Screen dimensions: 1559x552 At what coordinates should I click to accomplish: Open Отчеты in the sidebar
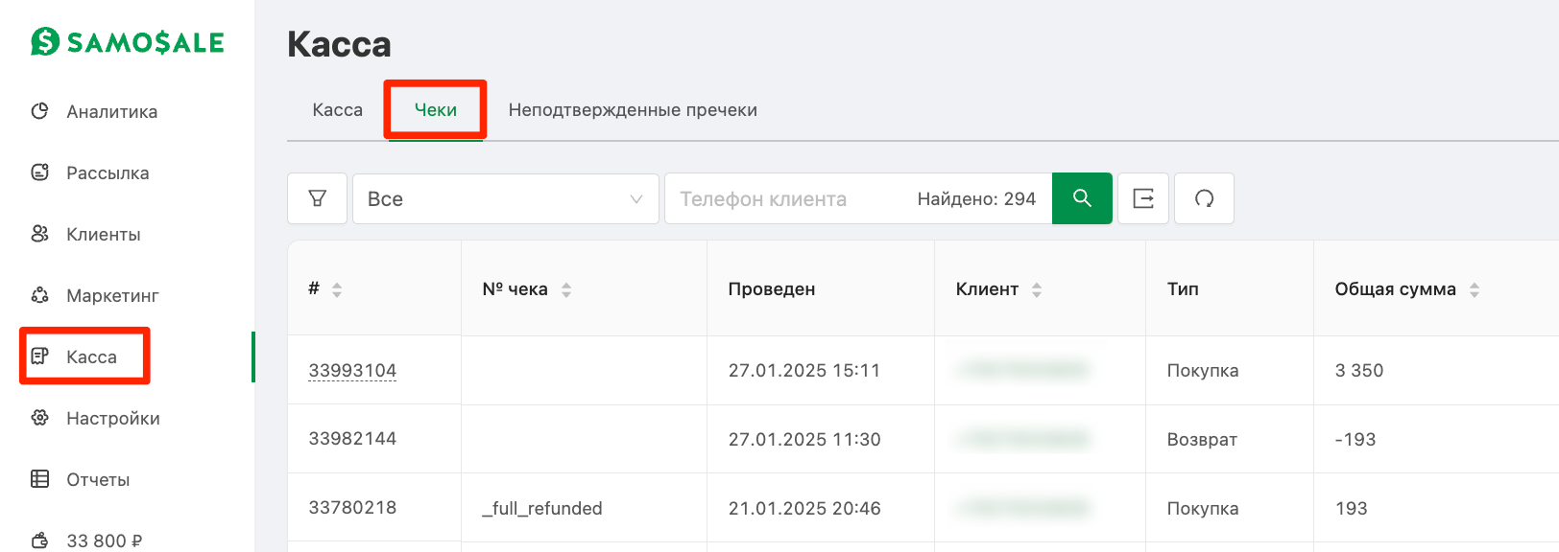[x=98, y=479]
